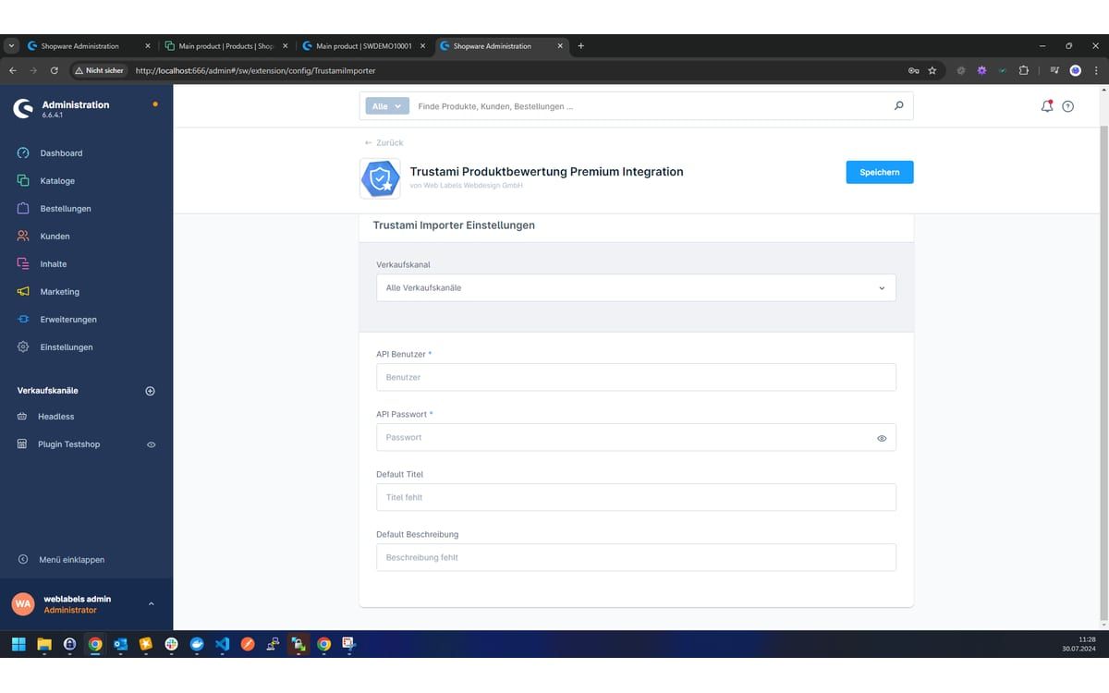Click the eye icon beside Plugin Testshop
The image size is (1109, 693).
point(152,444)
